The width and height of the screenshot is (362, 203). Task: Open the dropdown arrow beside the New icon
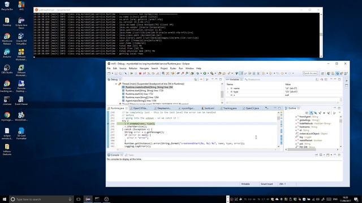coord(113,73)
